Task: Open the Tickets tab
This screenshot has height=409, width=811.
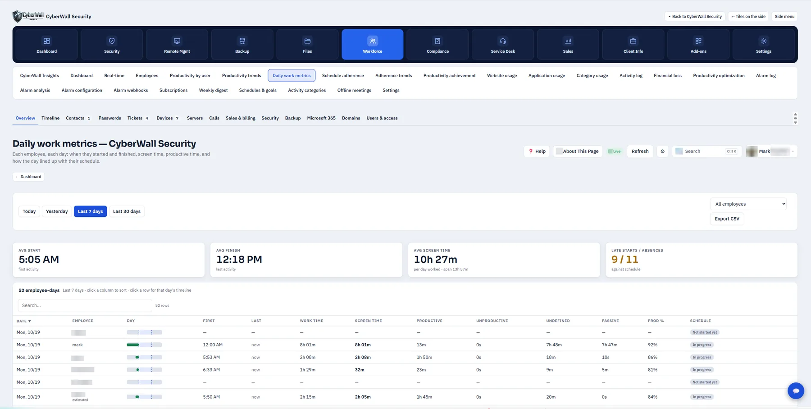Action: pos(138,118)
